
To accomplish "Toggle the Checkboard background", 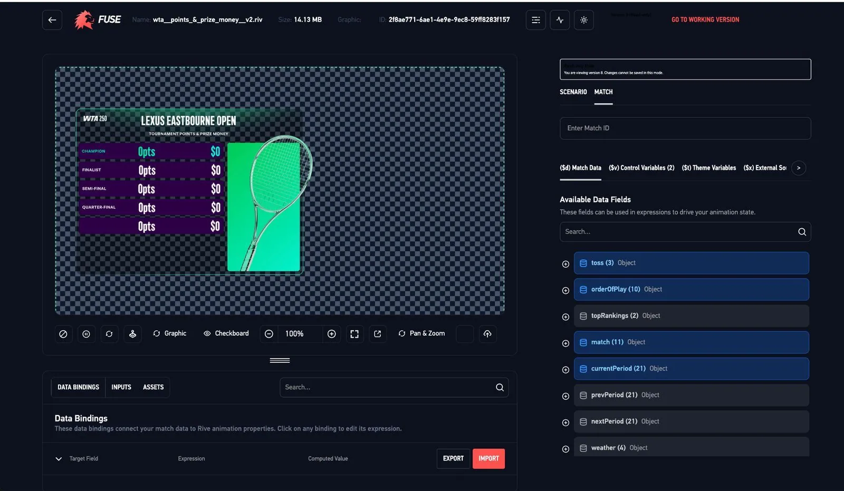I will click(x=226, y=333).
